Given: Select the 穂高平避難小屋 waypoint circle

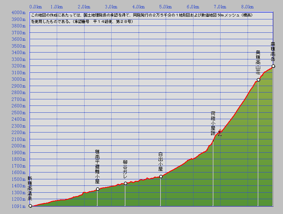Looking at the screenshot, I should click(98, 189).
